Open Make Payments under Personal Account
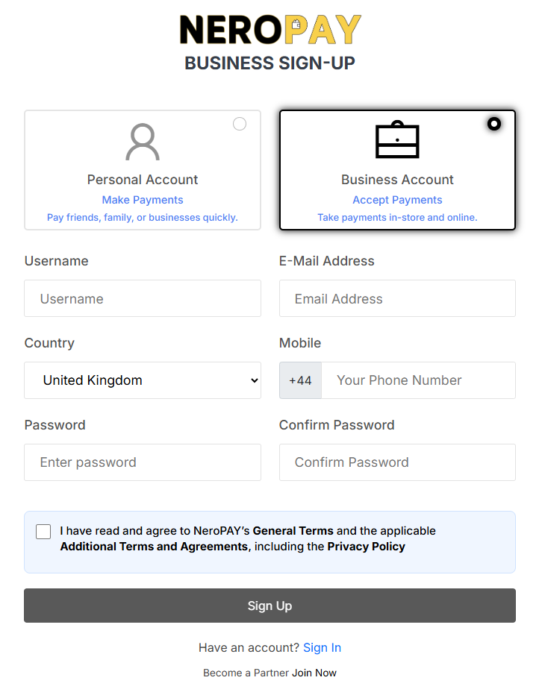This screenshot has height=698, width=542. tap(142, 199)
